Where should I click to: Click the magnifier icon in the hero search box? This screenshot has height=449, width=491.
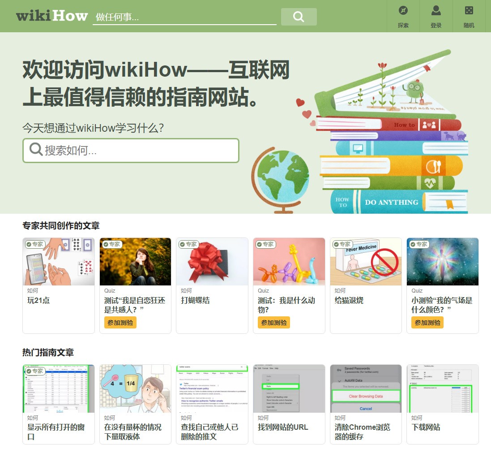coord(36,149)
